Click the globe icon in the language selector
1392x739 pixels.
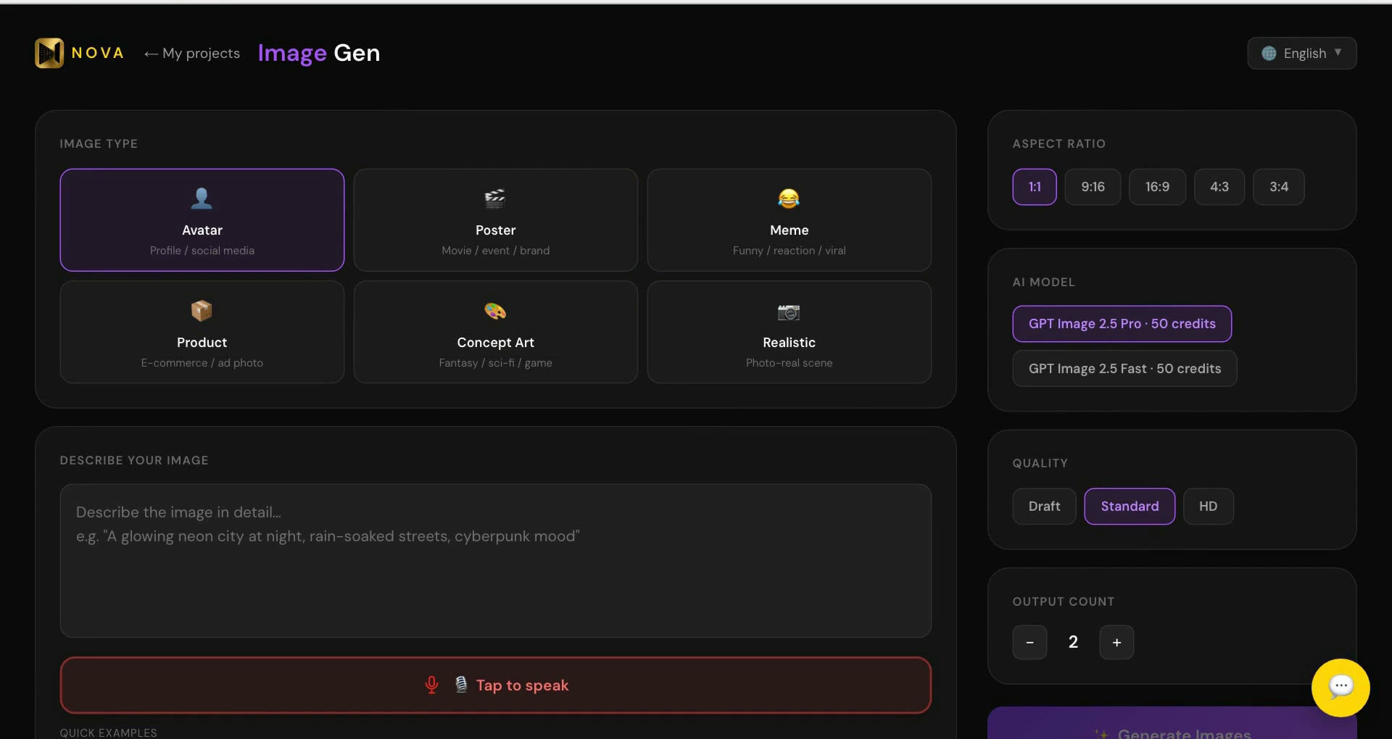pyautogui.click(x=1269, y=54)
